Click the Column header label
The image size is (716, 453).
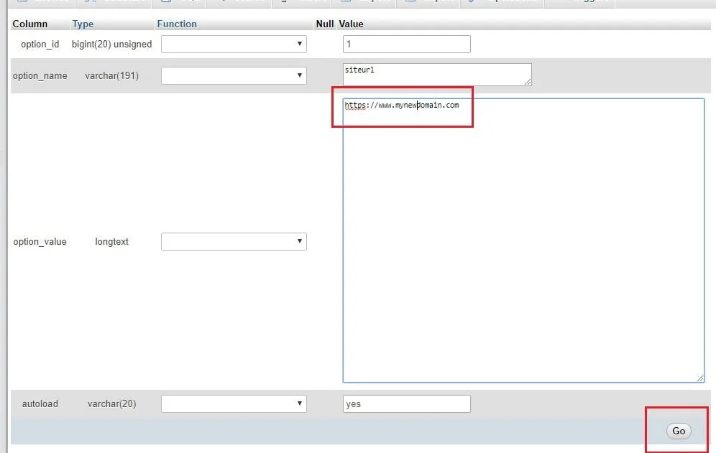pos(29,24)
